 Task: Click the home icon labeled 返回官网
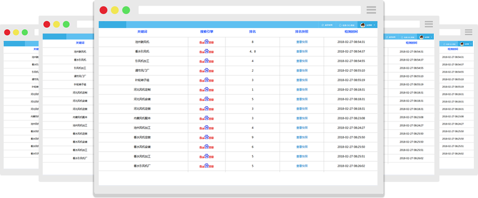coord(323,25)
